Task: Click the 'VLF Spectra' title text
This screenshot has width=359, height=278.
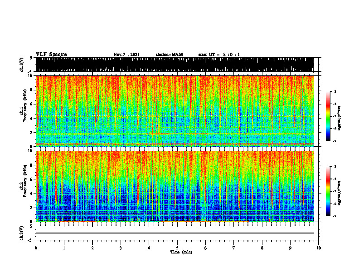Action: 51,55
